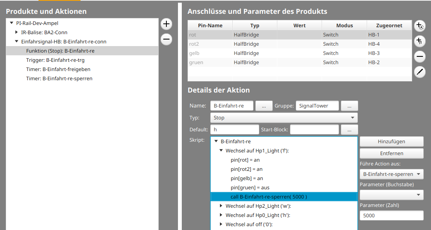The width and height of the screenshot is (431, 230).
Task: Add a letter pin via the plus-A icon
Action: [419, 26]
